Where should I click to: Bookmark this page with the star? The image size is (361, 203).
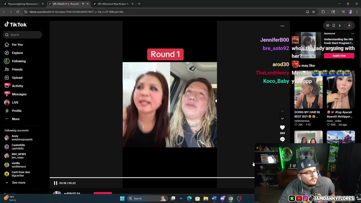pyautogui.click(x=313, y=12)
